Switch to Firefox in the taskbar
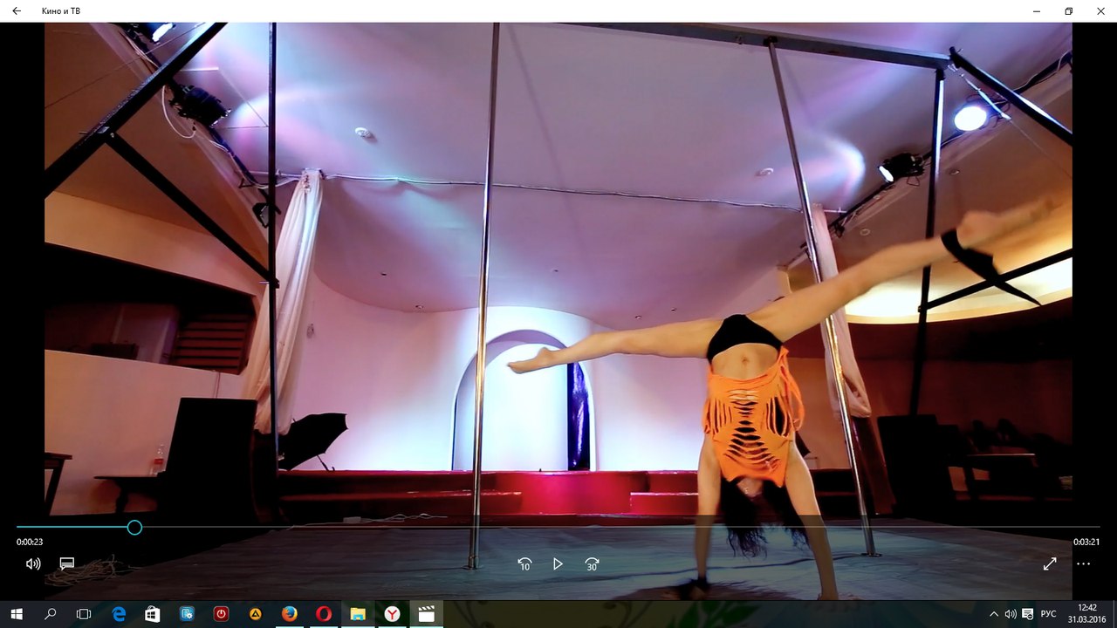 (290, 614)
